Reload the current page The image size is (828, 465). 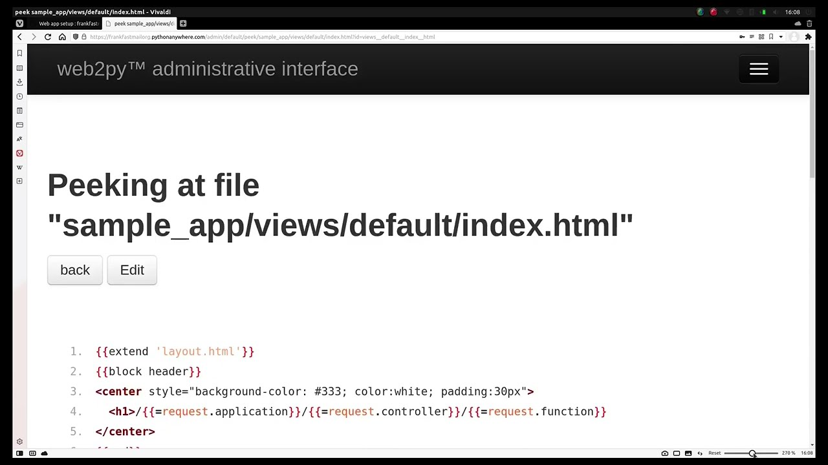point(48,37)
